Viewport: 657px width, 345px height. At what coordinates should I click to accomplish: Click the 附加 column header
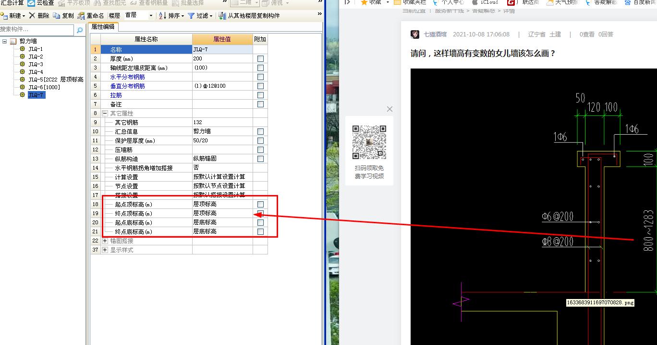coord(260,39)
